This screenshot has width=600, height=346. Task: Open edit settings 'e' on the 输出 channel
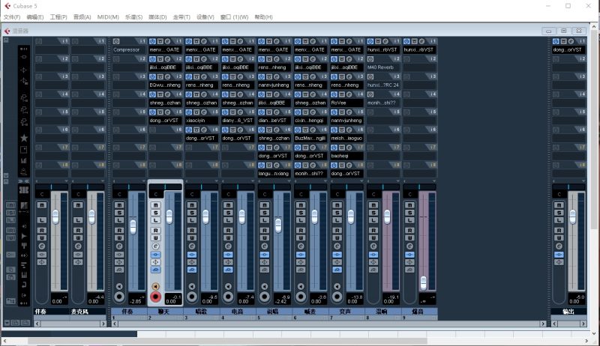click(x=559, y=246)
